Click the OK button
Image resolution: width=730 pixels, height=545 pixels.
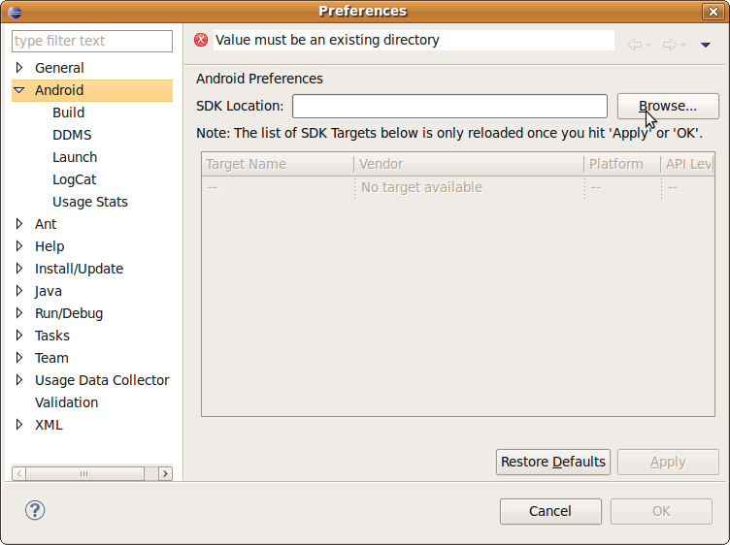click(661, 511)
